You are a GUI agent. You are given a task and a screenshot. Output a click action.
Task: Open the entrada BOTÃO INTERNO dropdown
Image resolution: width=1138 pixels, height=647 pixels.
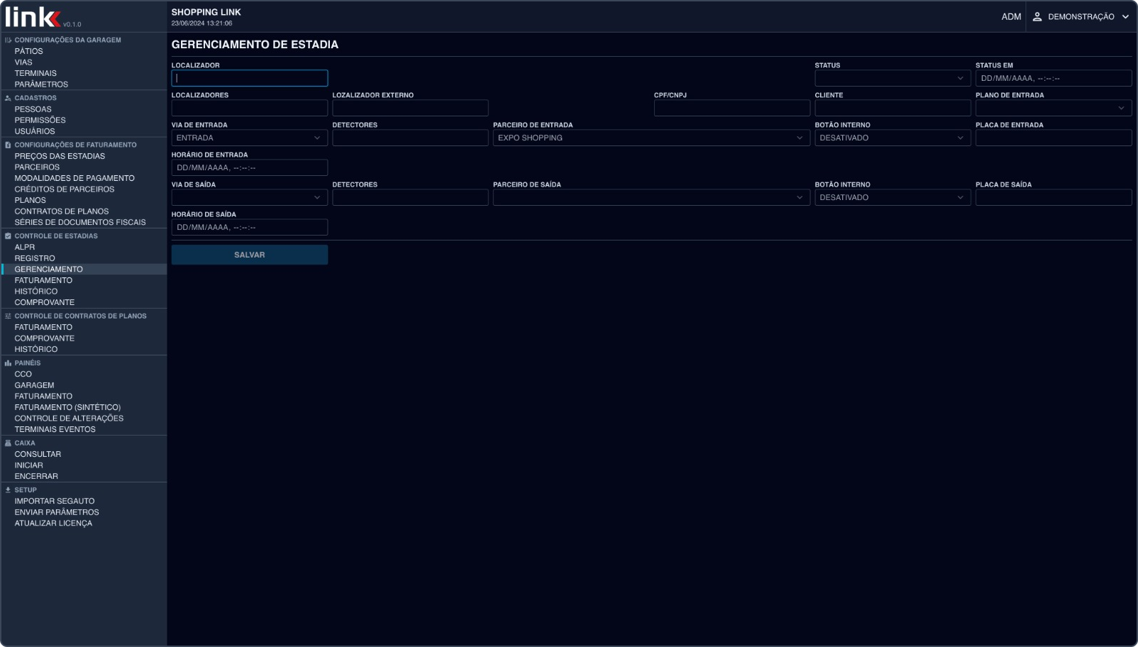click(x=893, y=138)
